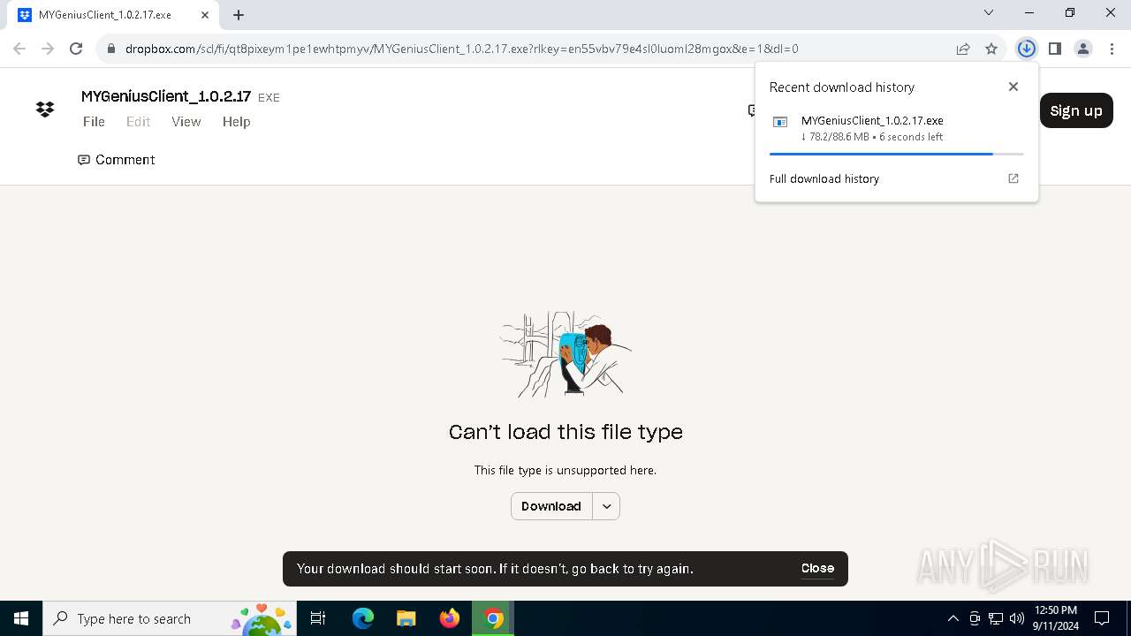View site information lock icon

coord(110,49)
